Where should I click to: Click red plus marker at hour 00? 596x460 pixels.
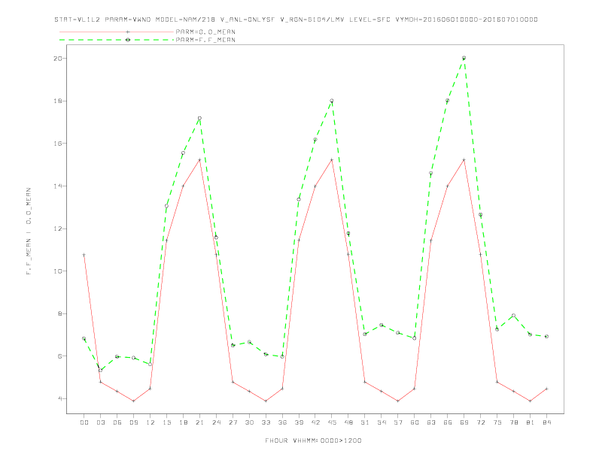coord(84,255)
